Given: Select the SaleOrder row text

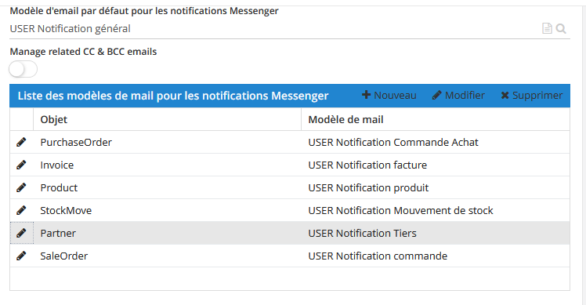Looking at the screenshot, I should click(x=64, y=256).
